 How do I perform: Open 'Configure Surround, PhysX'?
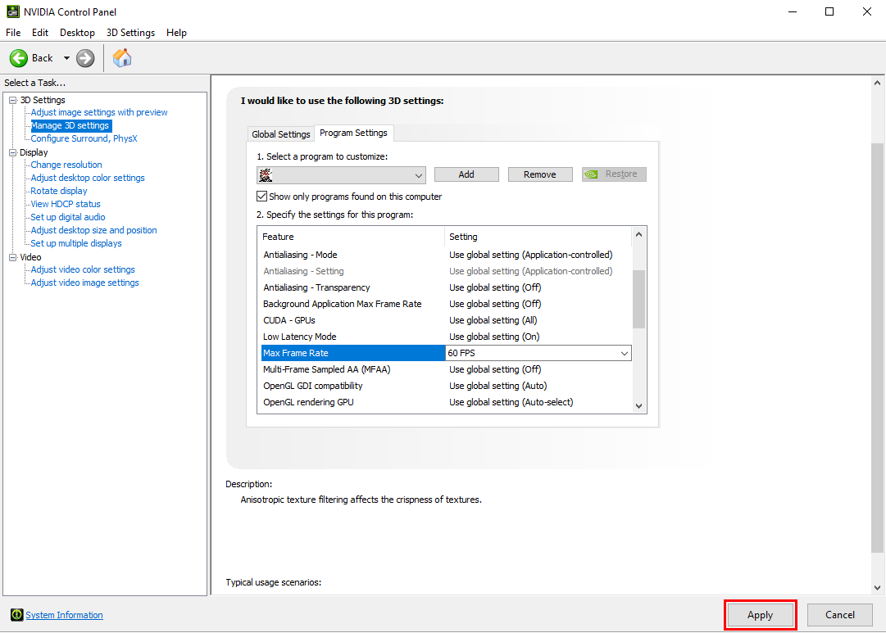[x=84, y=138]
